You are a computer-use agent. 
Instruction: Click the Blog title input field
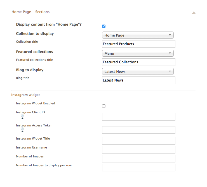pyautogui.click(x=139, y=80)
